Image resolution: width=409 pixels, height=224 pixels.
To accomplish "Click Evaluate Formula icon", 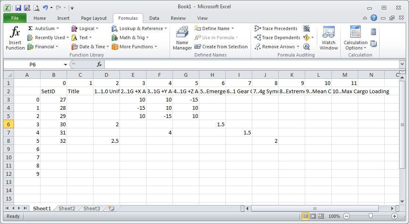I will coord(306,47).
